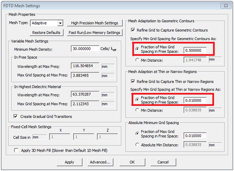Click the Restore Defaults button

pyautogui.click(x=46, y=33)
